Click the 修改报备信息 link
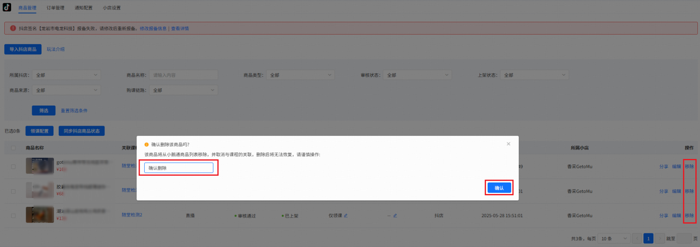Image resolution: width=700 pixels, height=247 pixels. pos(153,29)
